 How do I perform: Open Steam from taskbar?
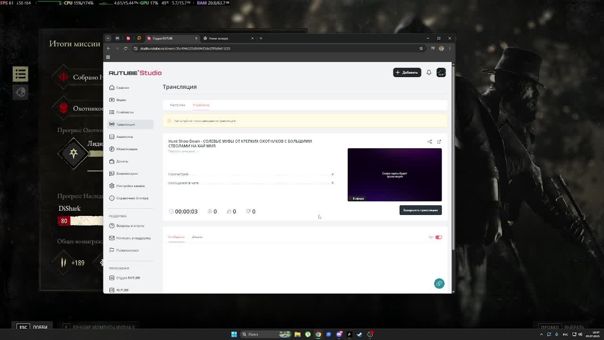(360, 334)
